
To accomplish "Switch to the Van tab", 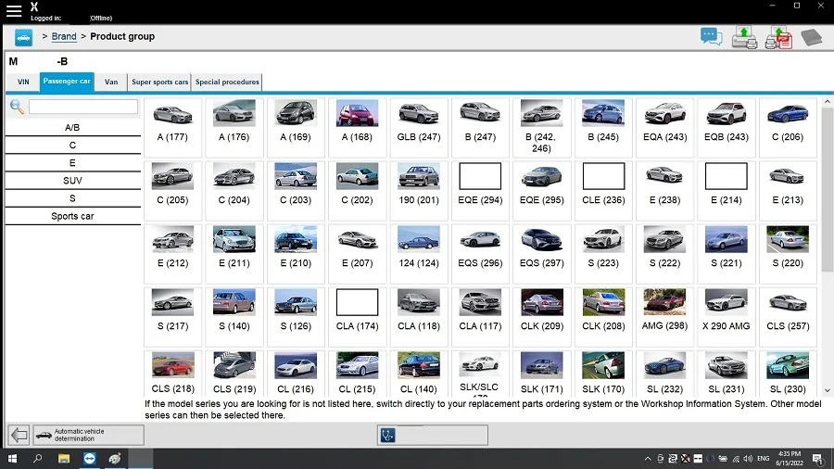I will tap(111, 82).
